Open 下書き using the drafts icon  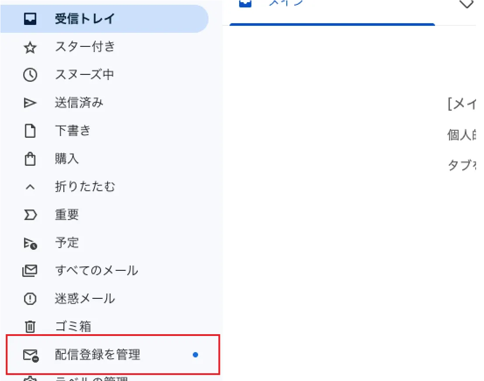pyautogui.click(x=30, y=130)
